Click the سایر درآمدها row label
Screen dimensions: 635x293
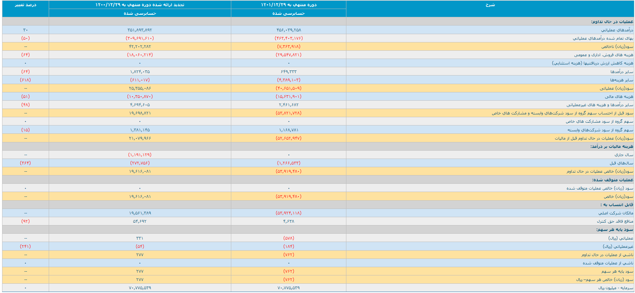pyautogui.click(x=622, y=72)
